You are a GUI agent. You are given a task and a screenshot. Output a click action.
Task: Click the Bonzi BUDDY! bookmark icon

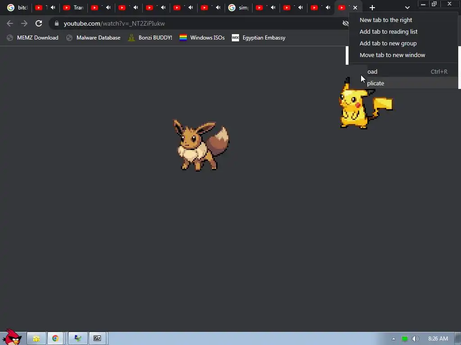tap(131, 38)
